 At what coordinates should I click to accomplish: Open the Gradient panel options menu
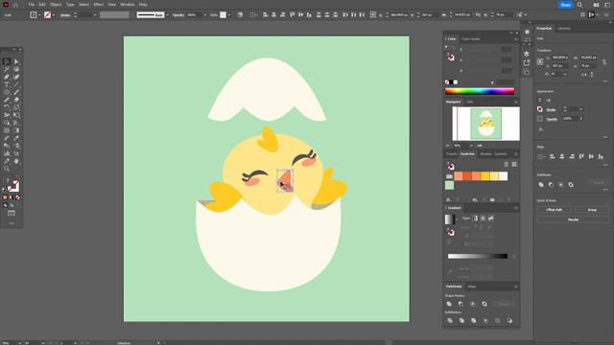coord(516,208)
